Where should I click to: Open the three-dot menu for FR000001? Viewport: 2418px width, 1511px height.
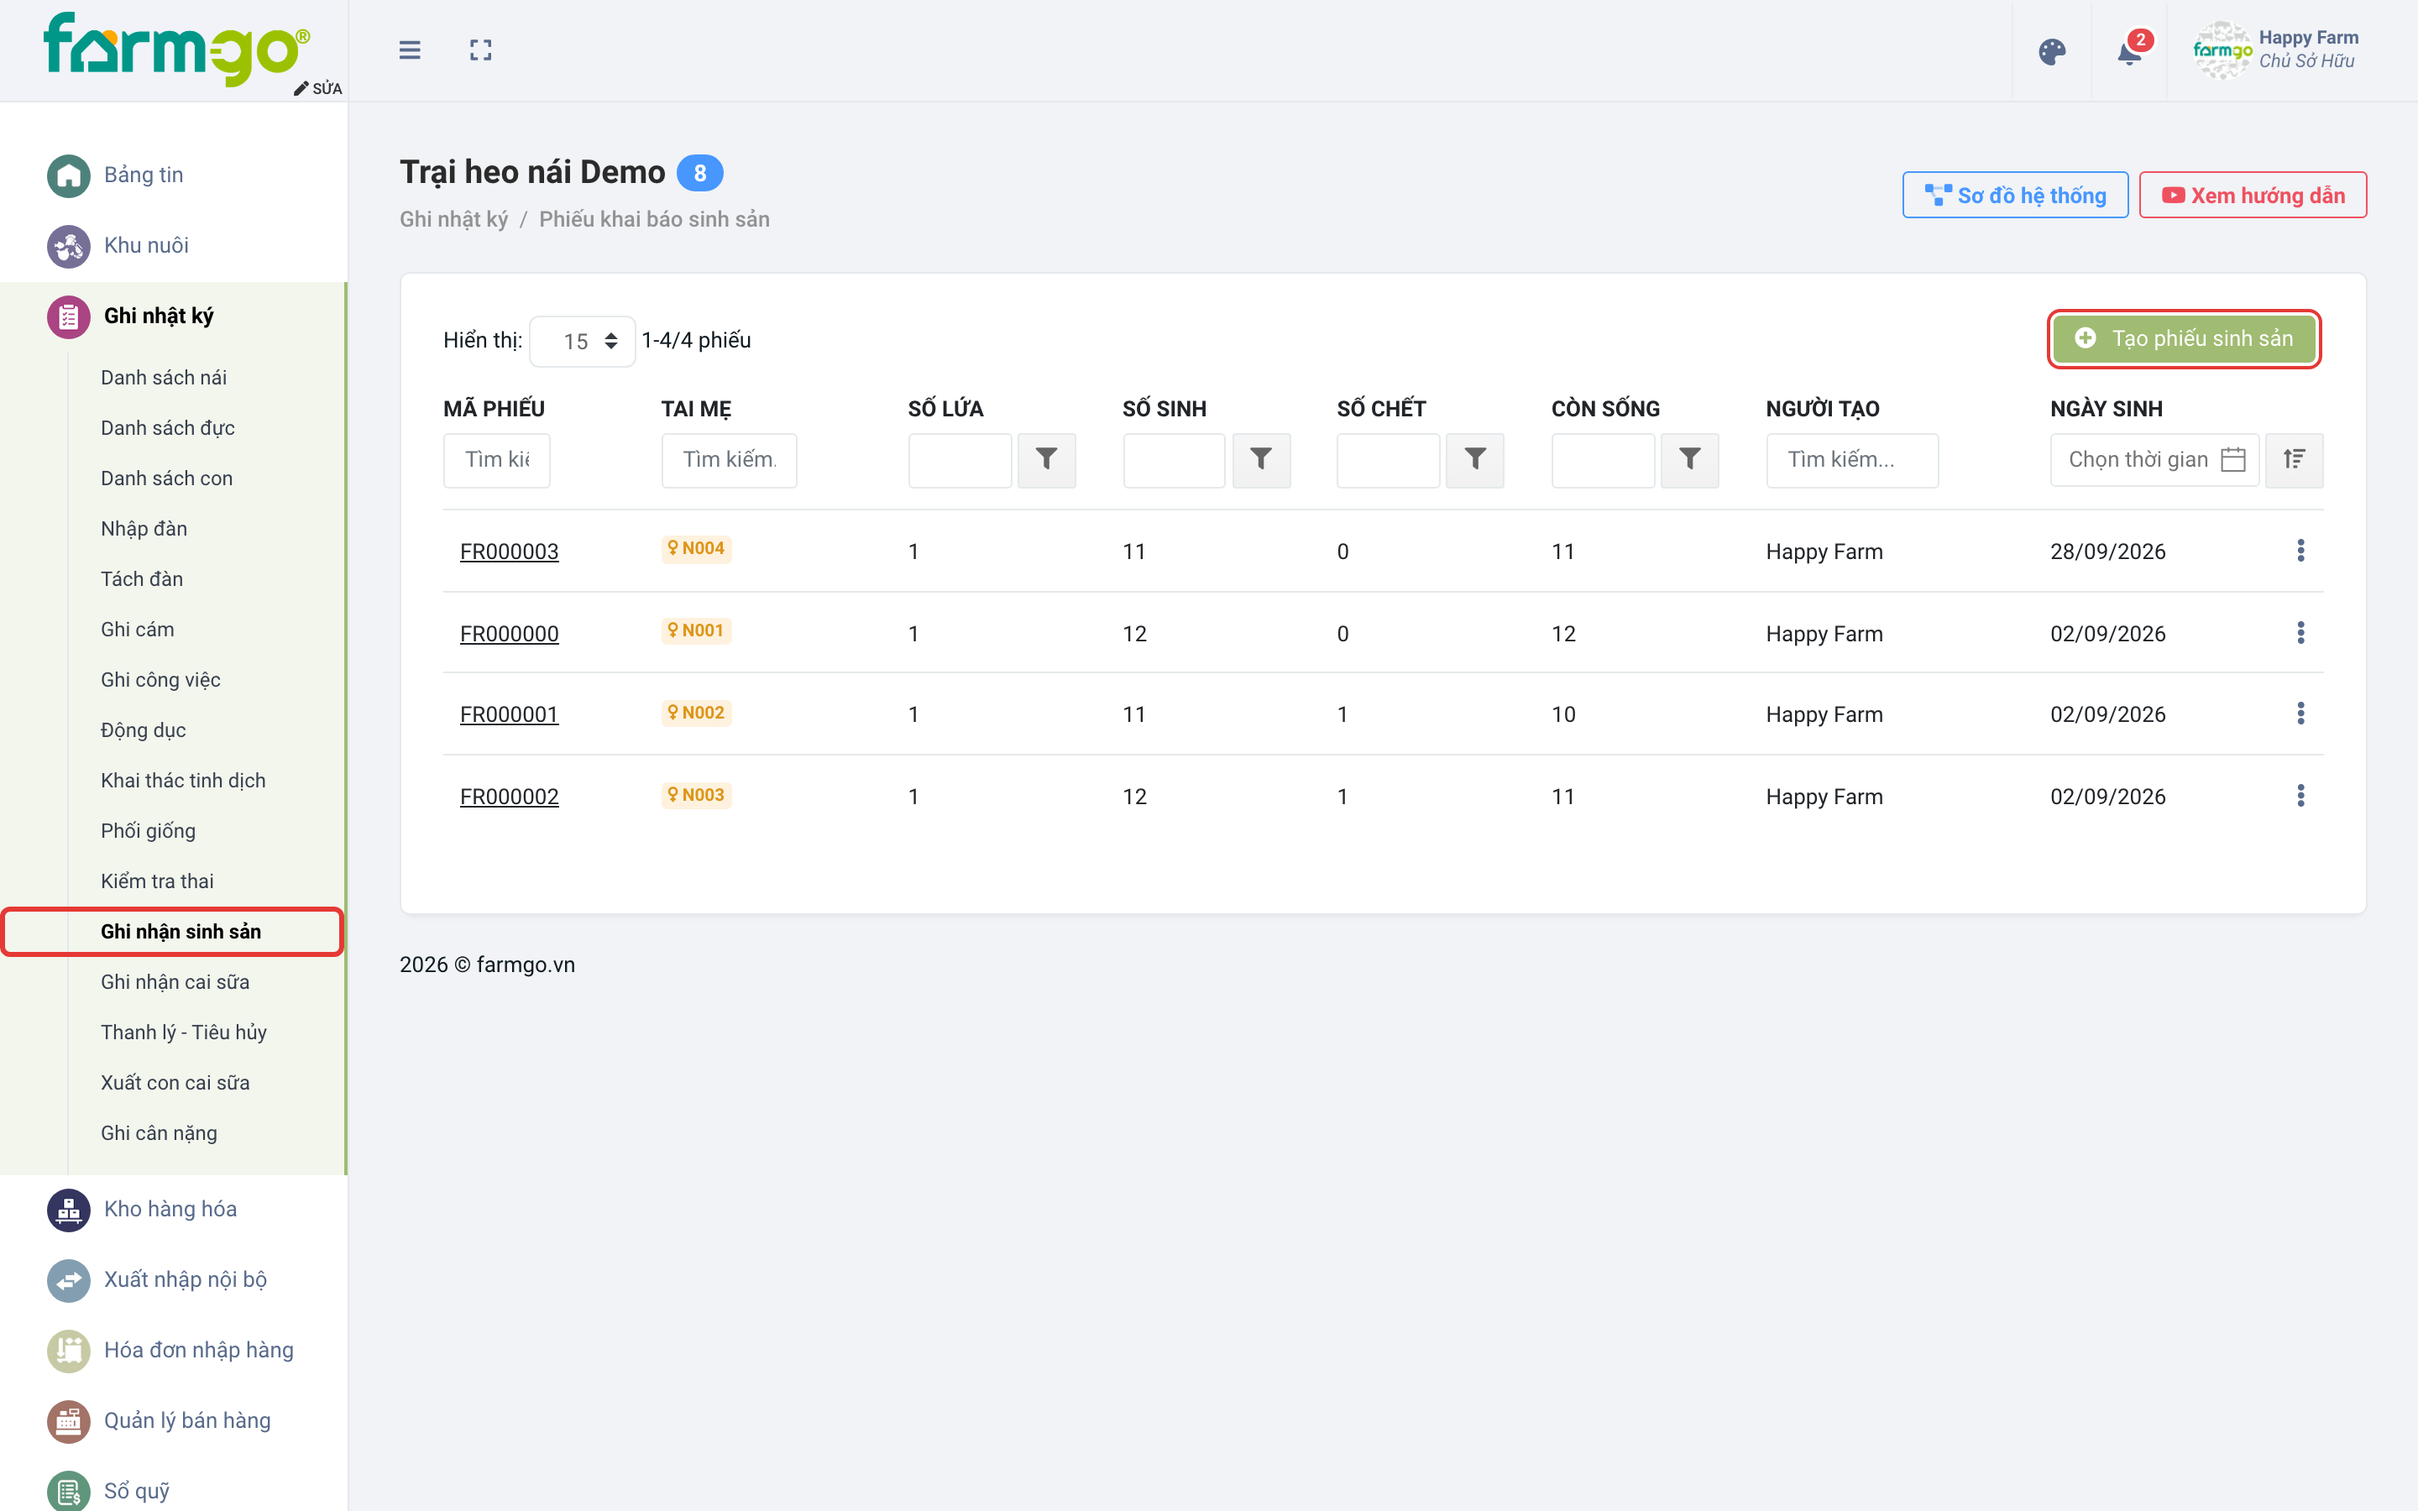[2301, 714]
